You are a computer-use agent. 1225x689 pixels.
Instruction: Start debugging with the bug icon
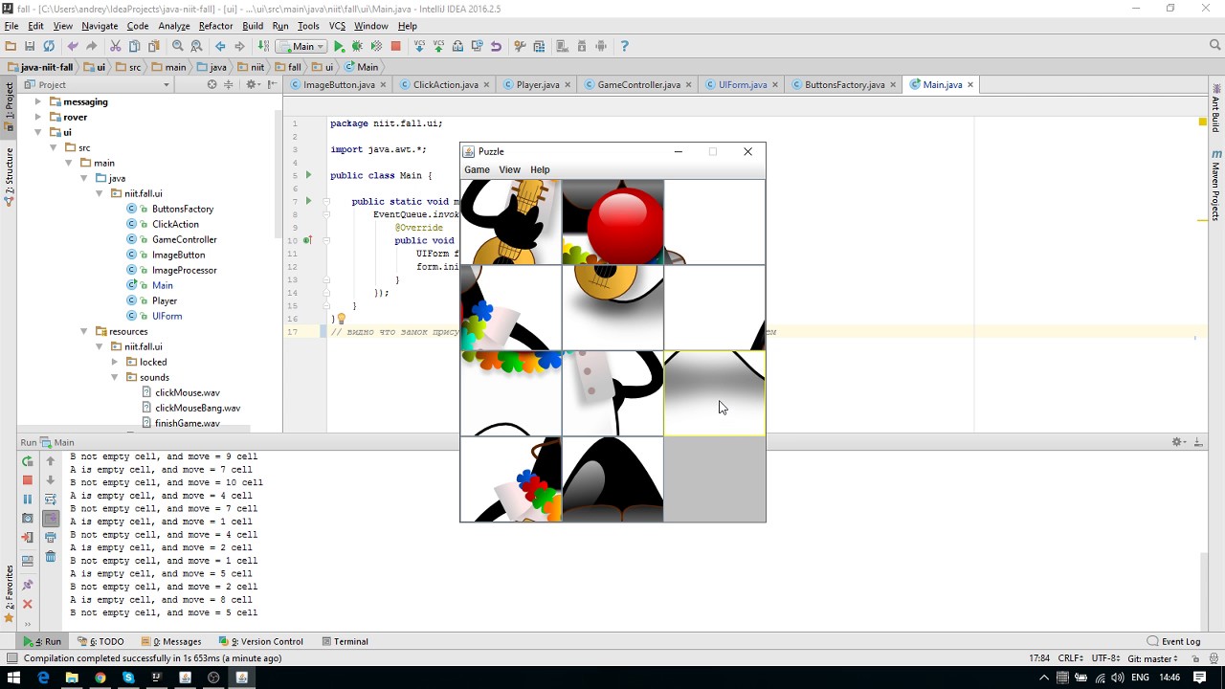point(358,46)
